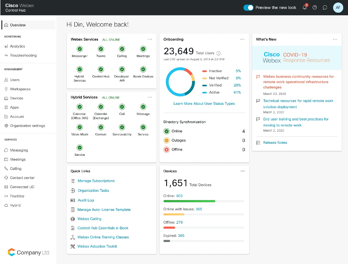Open the AF user avatar menu
Viewport: 348px width, 264px height.
point(338,7)
